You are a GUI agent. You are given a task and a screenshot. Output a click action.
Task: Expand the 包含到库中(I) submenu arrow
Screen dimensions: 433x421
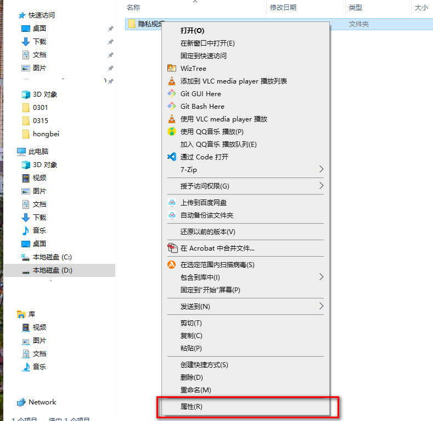tap(321, 277)
